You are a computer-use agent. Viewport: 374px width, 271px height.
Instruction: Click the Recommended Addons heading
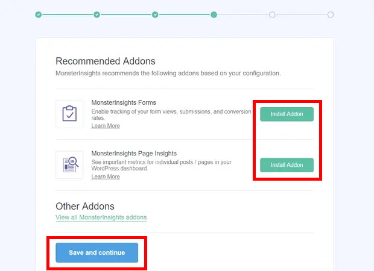[x=105, y=61]
